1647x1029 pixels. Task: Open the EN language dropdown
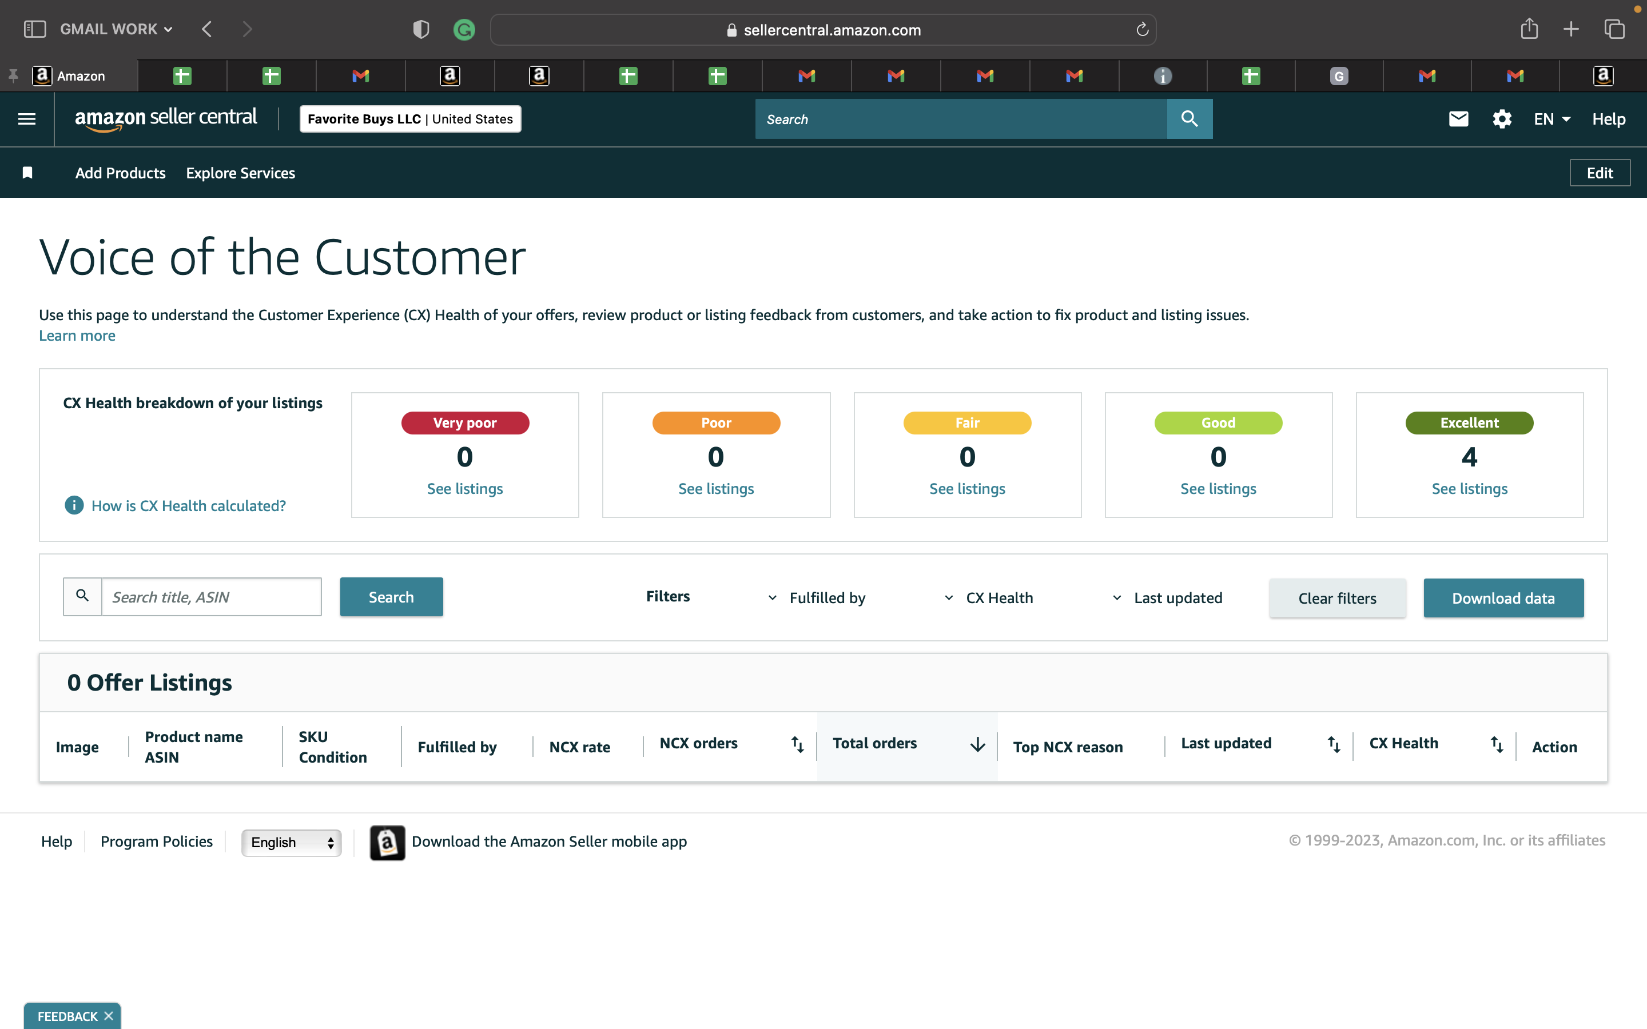[1553, 119]
